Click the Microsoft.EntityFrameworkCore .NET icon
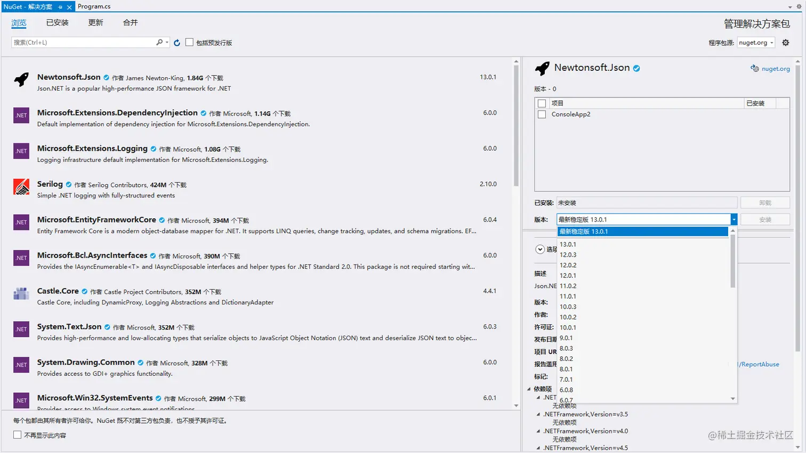Screen dimensions: 806x453 coord(21,223)
